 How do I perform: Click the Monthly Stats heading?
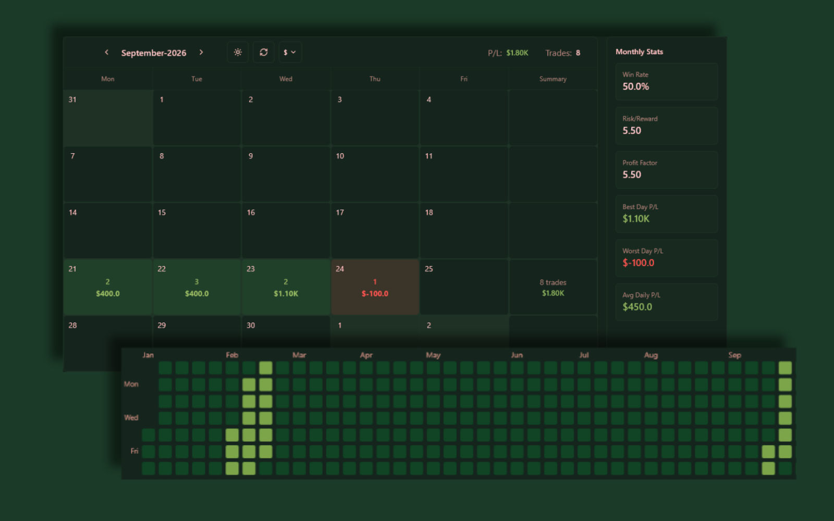click(x=640, y=52)
